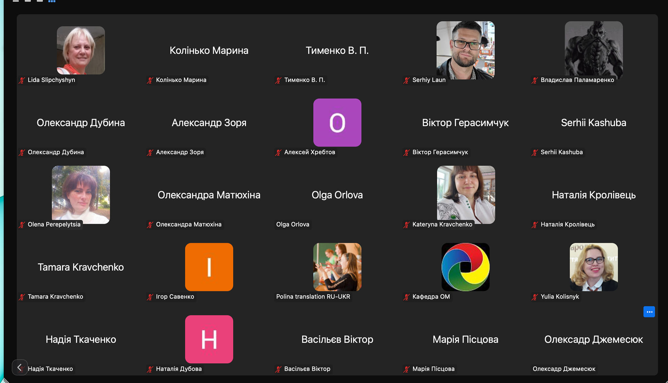Viewport: 668px width, 383px height.
Task: Click the small Олексадр Джемесюк name label
Action: click(x=564, y=369)
